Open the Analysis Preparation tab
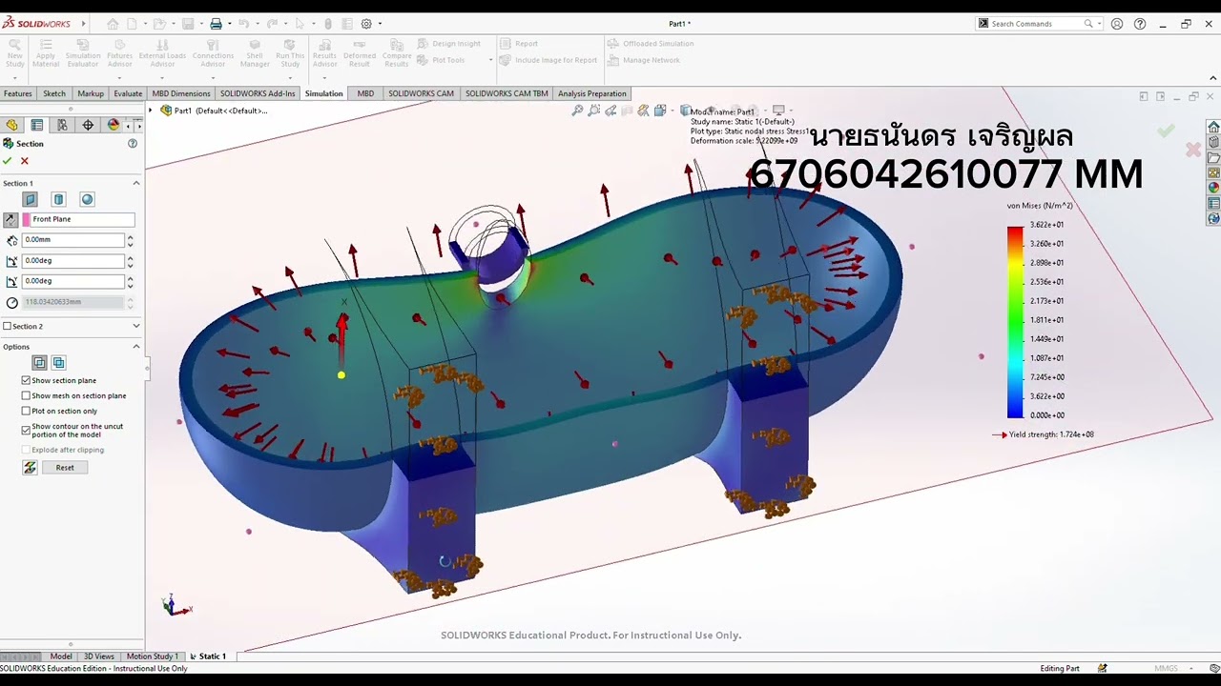This screenshot has width=1221, height=686. point(592,93)
